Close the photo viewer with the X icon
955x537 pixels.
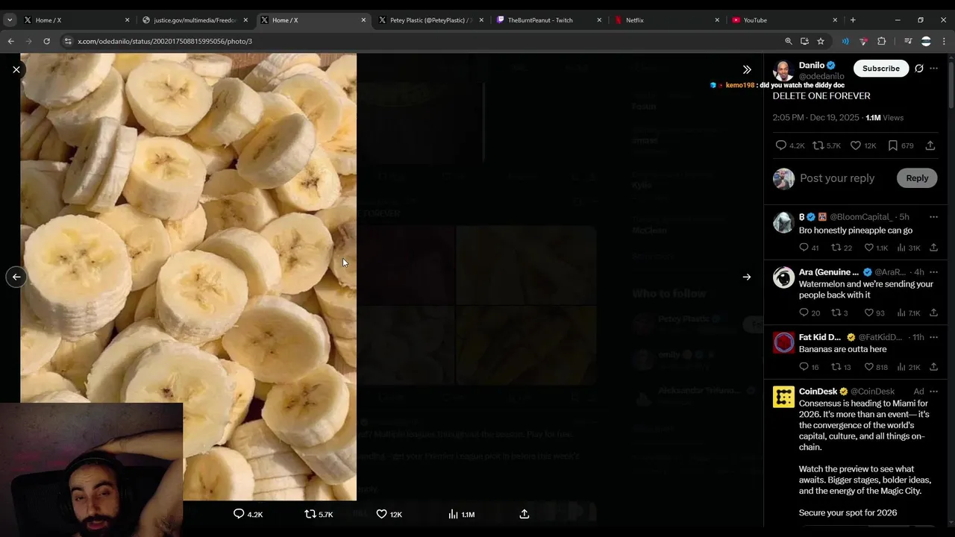pyautogui.click(x=16, y=69)
